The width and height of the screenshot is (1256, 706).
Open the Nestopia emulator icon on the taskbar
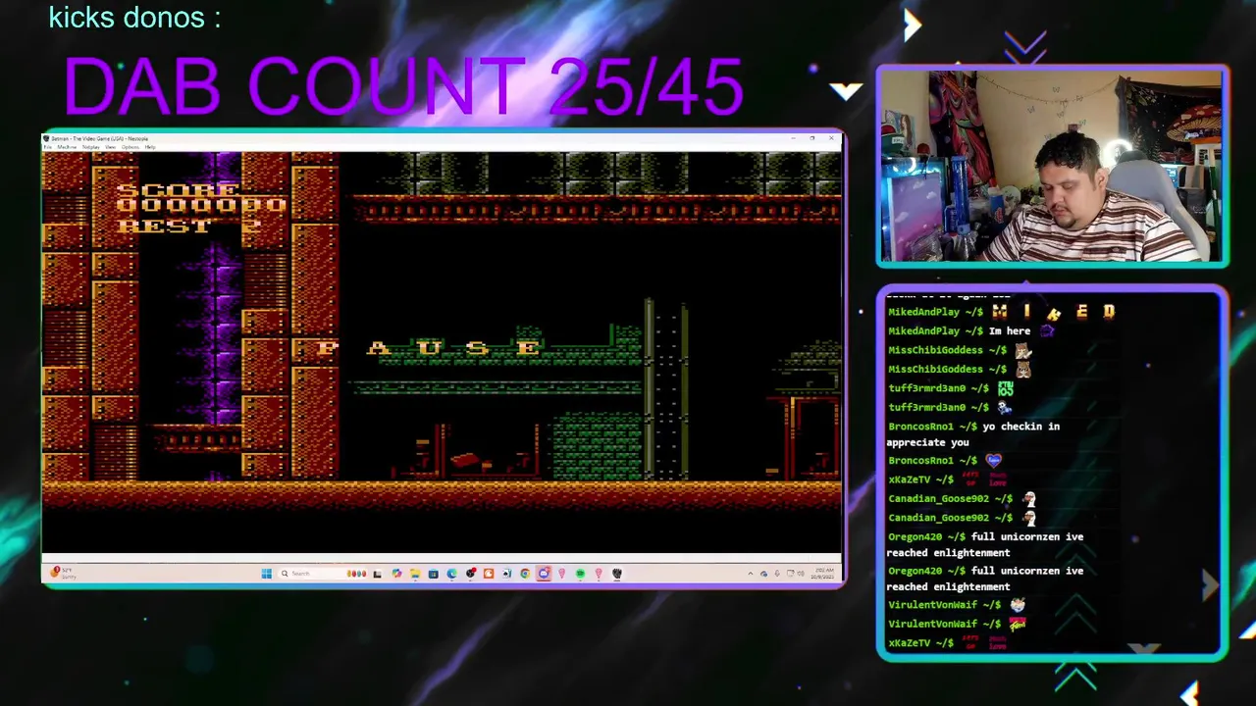pos(617,574)
